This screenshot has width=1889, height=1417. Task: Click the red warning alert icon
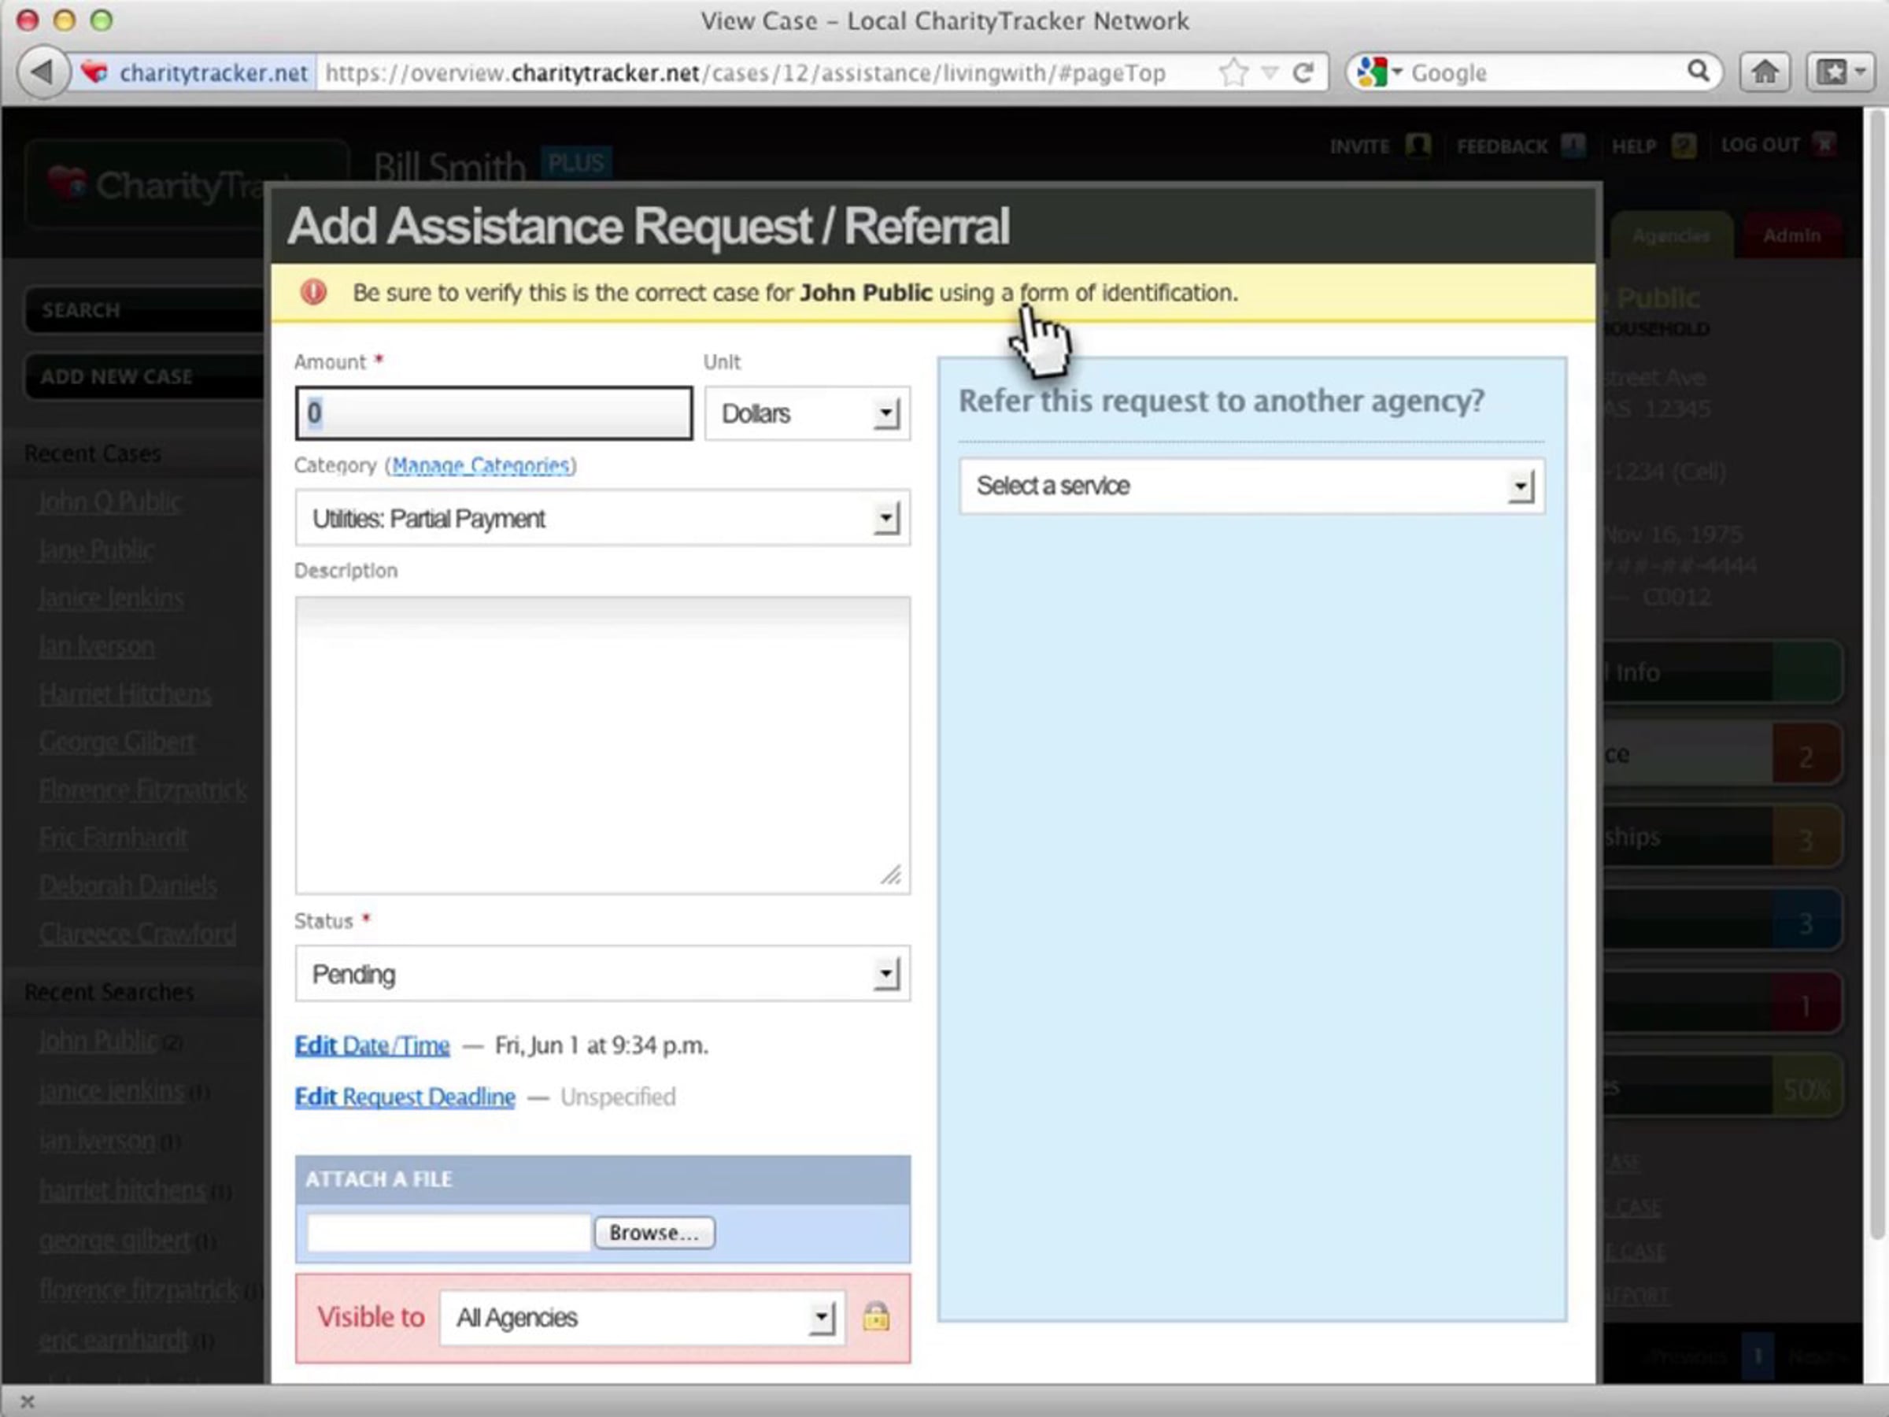pyautogui.click(x=313, y=293)
